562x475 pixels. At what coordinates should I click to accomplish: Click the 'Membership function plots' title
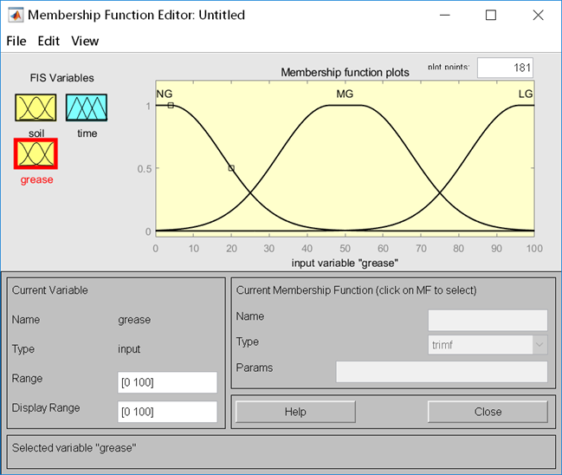click(345, 73)
